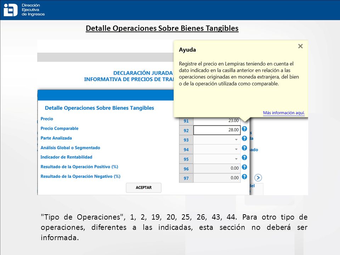The image size is (340, 255).
Task: Click field number 96 cell
Action: 186,169
